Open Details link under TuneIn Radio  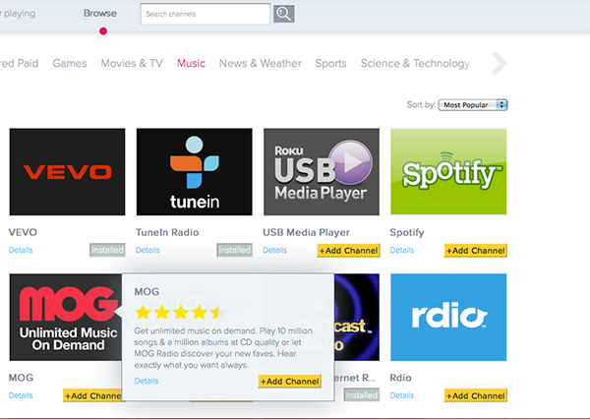pyautogui.click(x=147, y=250)
